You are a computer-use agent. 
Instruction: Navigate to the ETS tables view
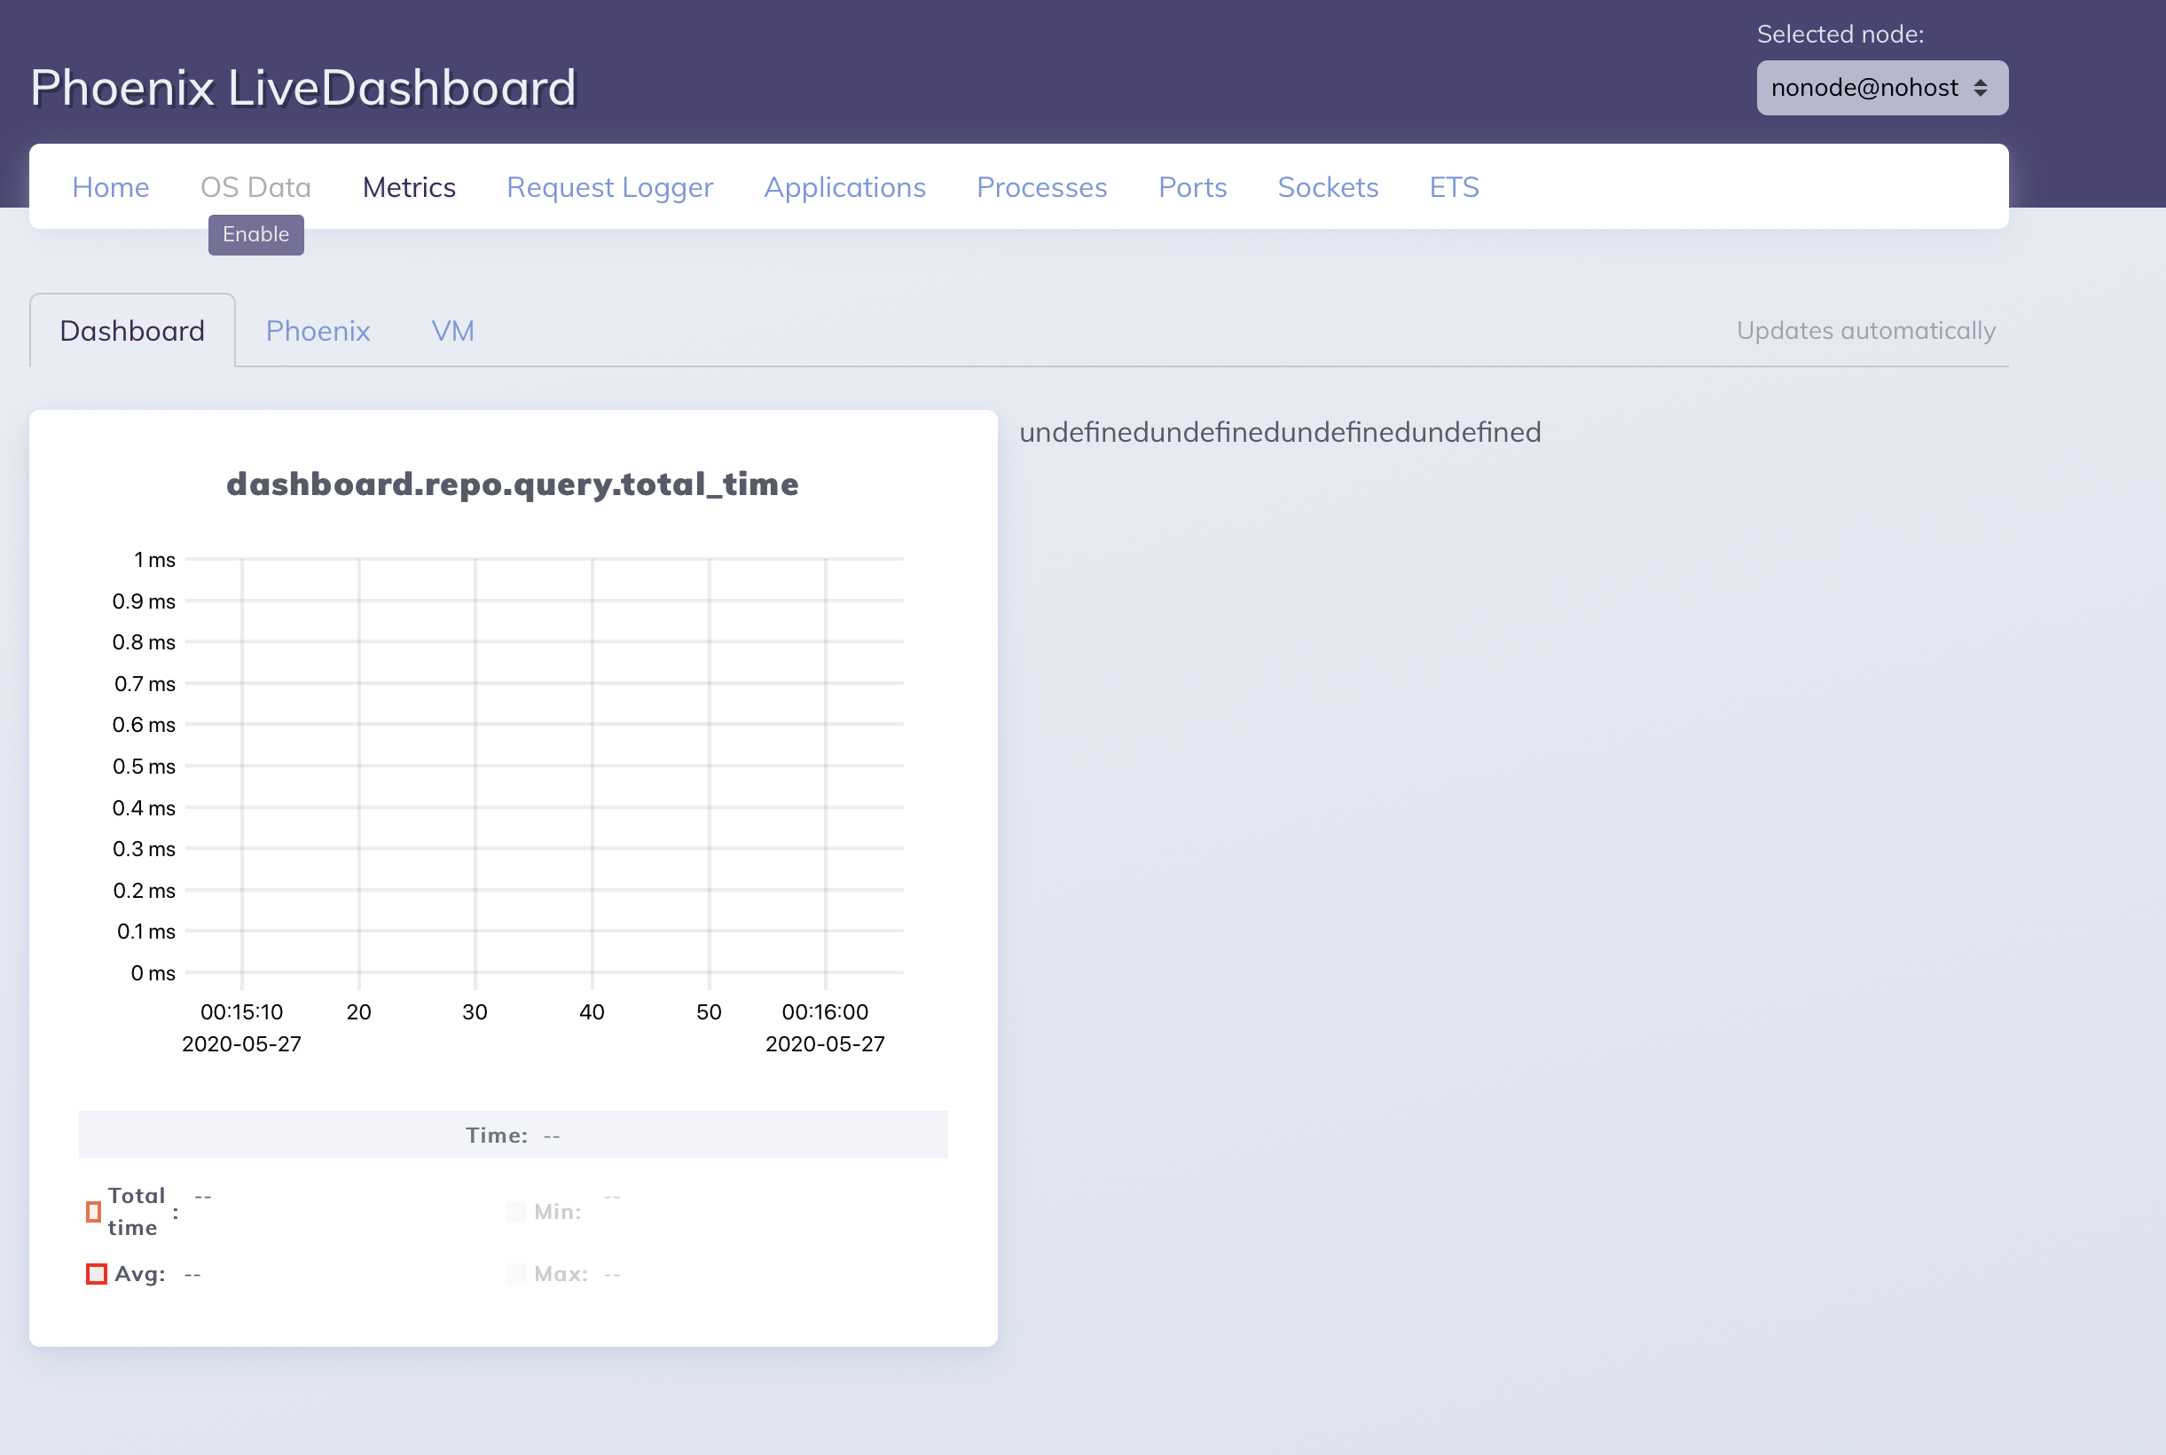tap(1453, 186)
